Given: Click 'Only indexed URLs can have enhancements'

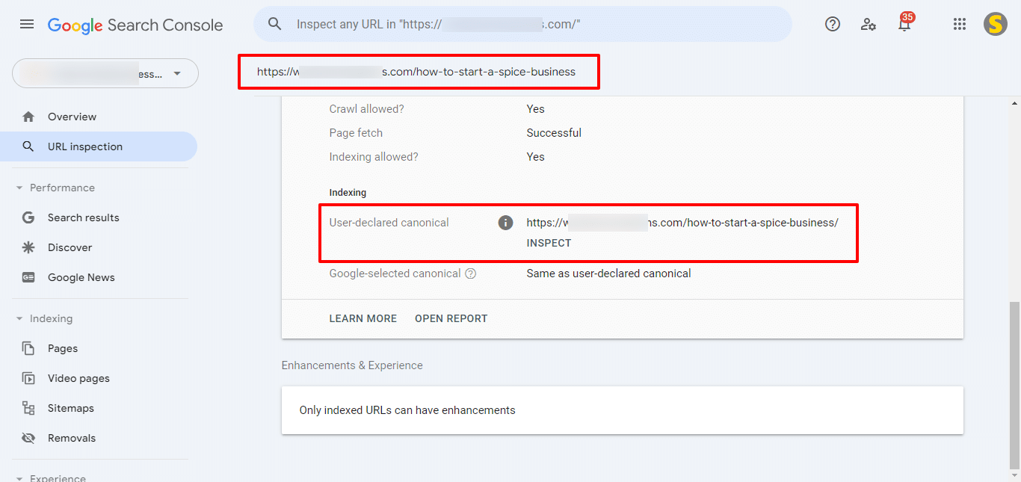Looking at the screenshot, I should point(407,410).
